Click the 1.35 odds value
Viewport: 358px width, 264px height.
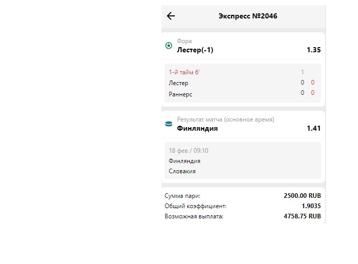click(x=313, y=50)
